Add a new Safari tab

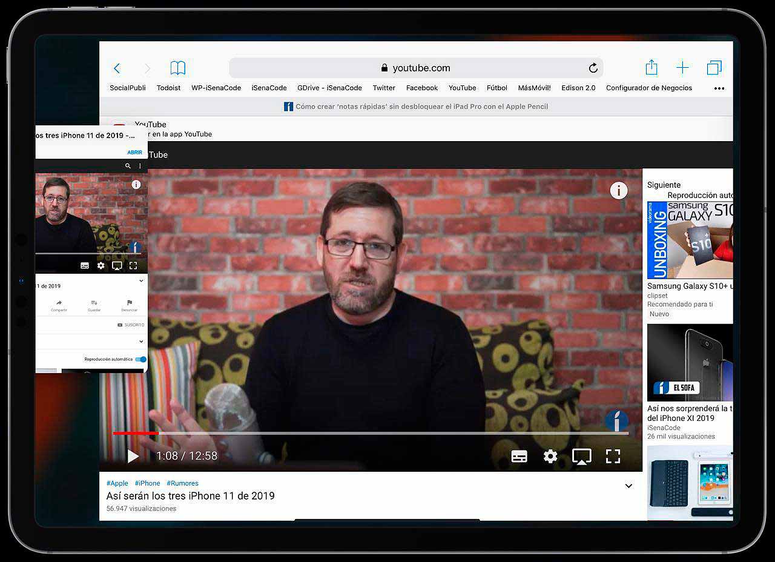[682, 68]
